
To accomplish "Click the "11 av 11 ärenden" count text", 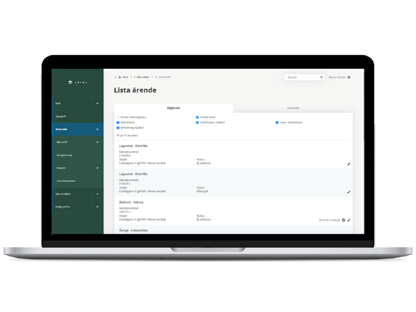I will coord(127,135).
